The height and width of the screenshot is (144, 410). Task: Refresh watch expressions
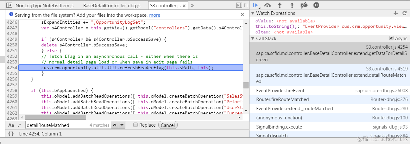(x=404, y=13)
